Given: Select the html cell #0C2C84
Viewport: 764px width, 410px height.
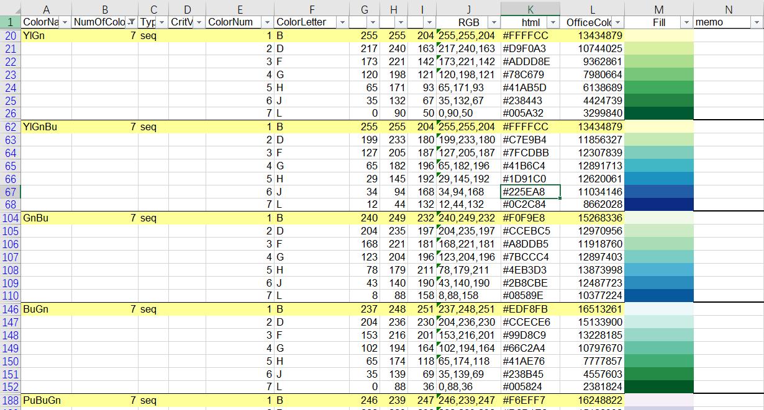Looking at the screenshot, I should pos(530,205).
